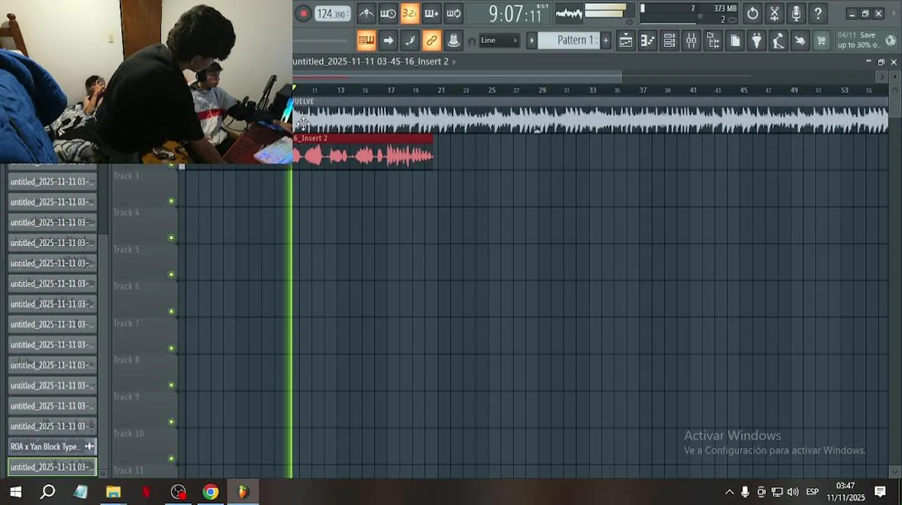Click the microphone recording icon
The height and width of the screenshot is (505, 902).
[796, 13]
